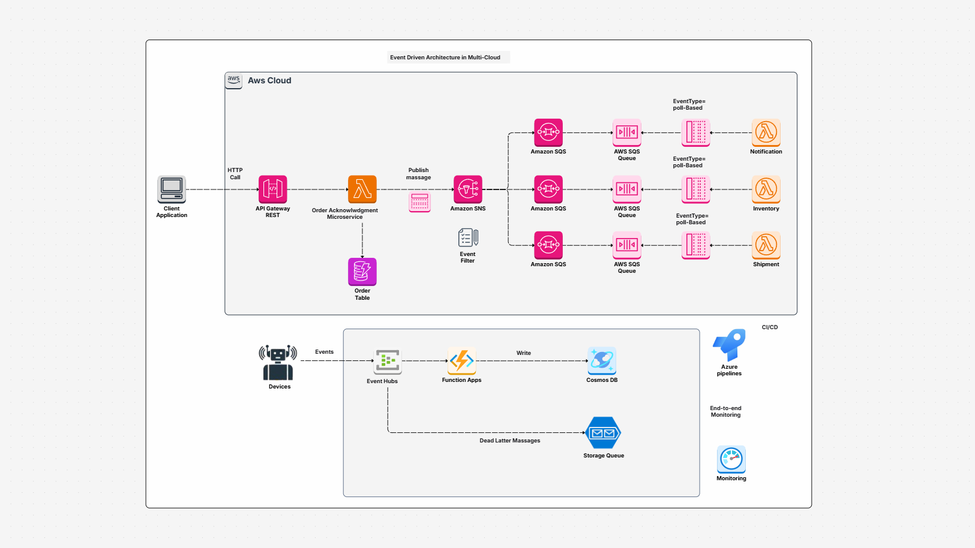Click the Storage Queue hexagon icon
Screen dimensions: 975x548
point(603,433)
